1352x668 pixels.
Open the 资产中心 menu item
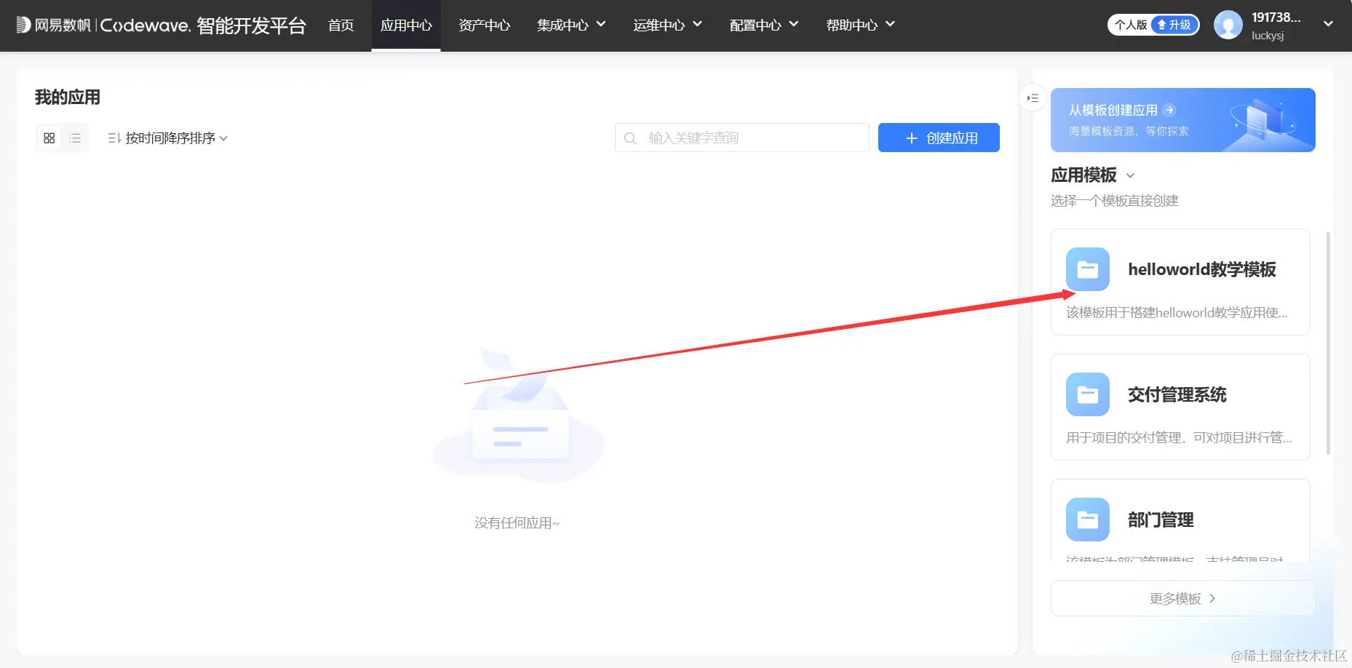click(x=484, y=24)
